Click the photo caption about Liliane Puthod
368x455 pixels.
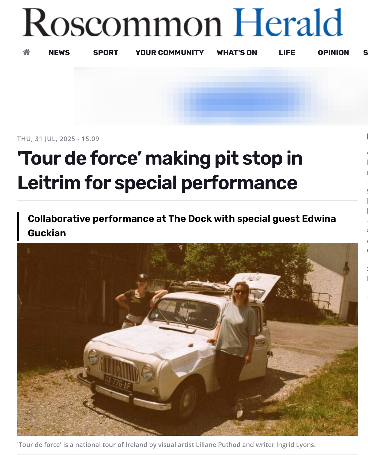click(x=166, y=445)
